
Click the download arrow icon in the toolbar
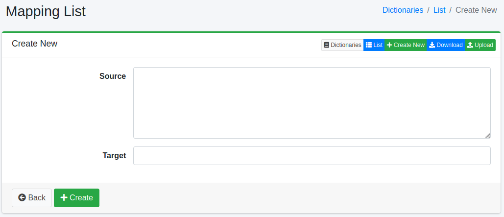click(x=432, y=45)
